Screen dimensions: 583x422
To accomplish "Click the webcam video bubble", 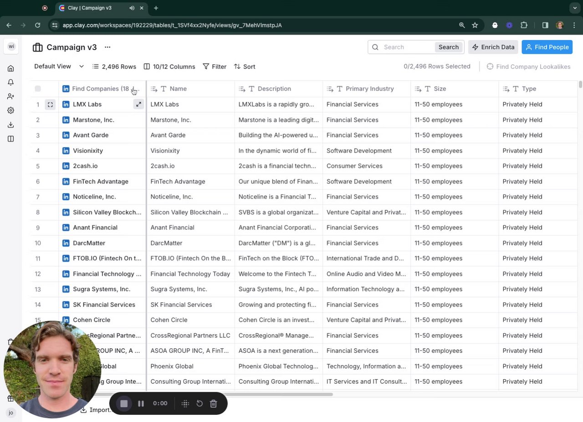I will tap(52, 369).
